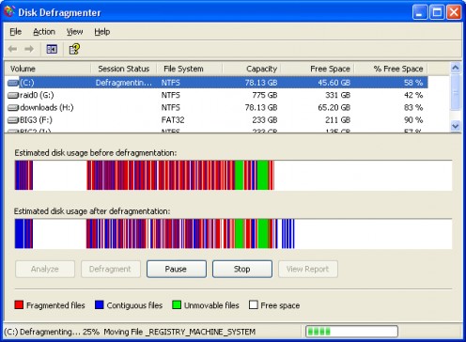
Task: Select the BIG3 (F:) drive icon
Action: tap(12, 120)
